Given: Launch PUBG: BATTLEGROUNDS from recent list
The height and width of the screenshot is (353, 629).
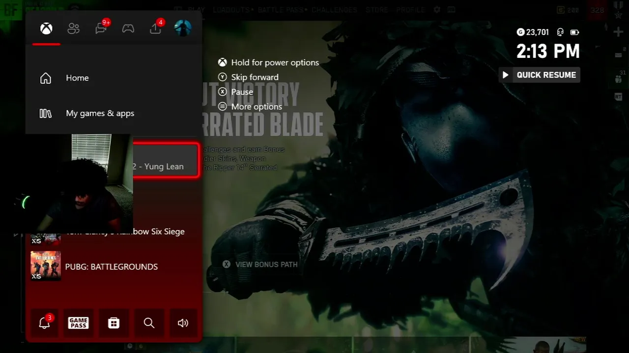Looking at the screenshot, I should point(114,266).
